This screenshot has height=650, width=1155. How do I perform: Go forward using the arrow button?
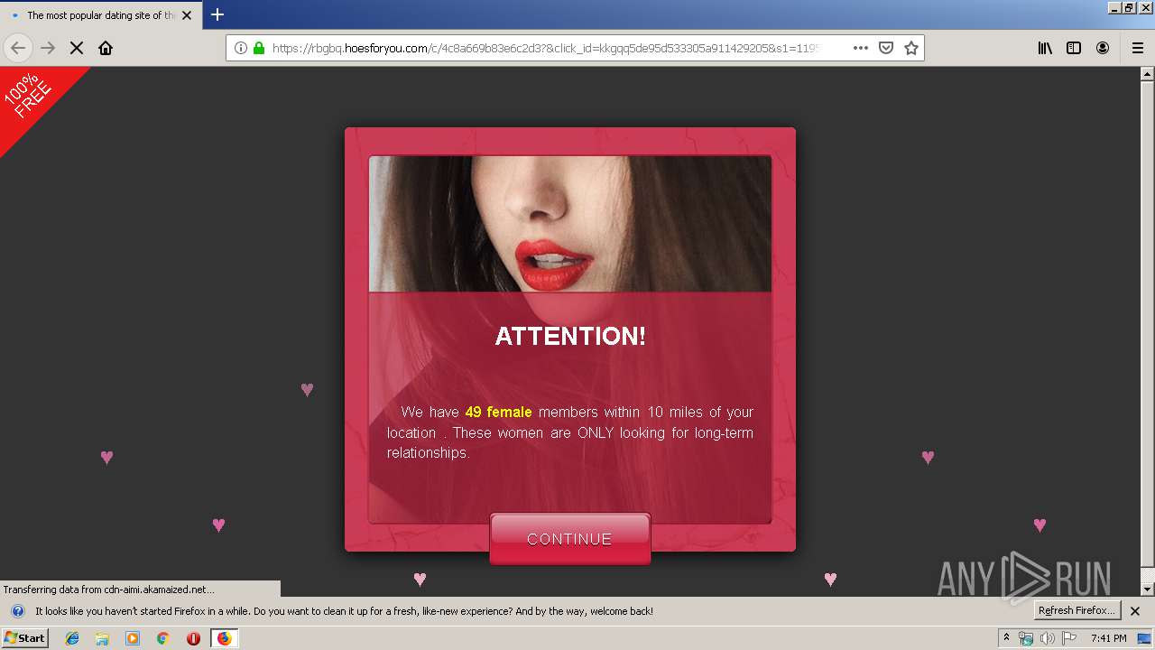pos(48,48)
